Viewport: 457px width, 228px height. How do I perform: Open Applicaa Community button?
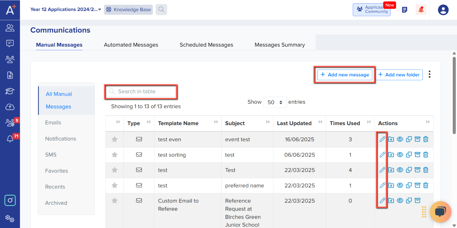click(372, 10)
